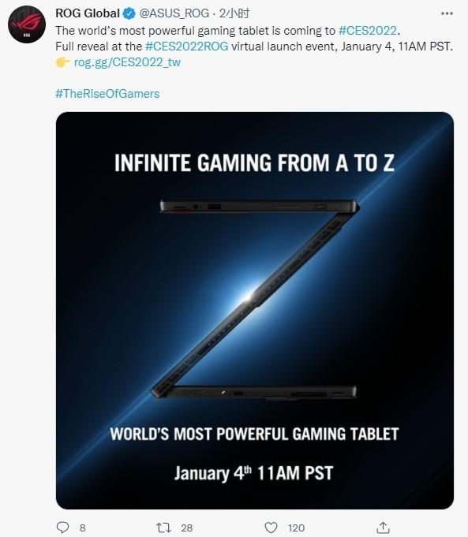Follow the rog.gg/CES2022_tw link

[x=127, y=62]
